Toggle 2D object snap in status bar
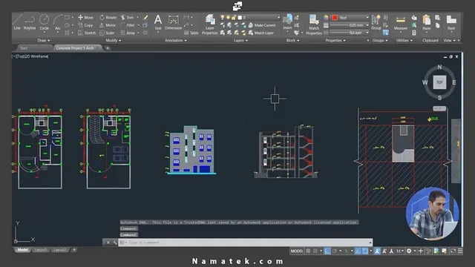Viewport: 475px width, 267px height. coord(365,251)
